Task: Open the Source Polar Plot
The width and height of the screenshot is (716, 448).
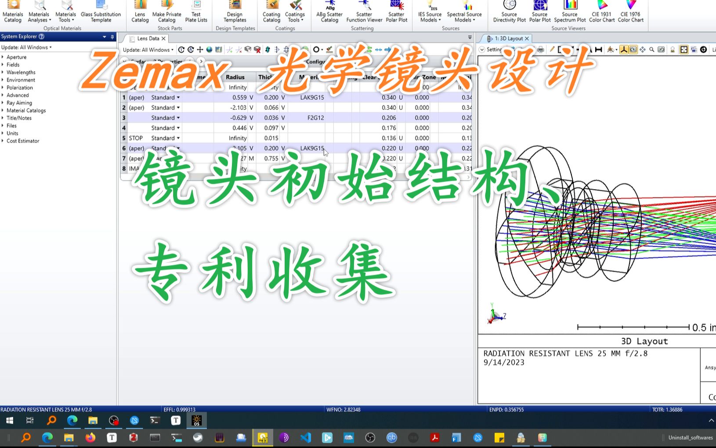Action: tap(540, 12)
